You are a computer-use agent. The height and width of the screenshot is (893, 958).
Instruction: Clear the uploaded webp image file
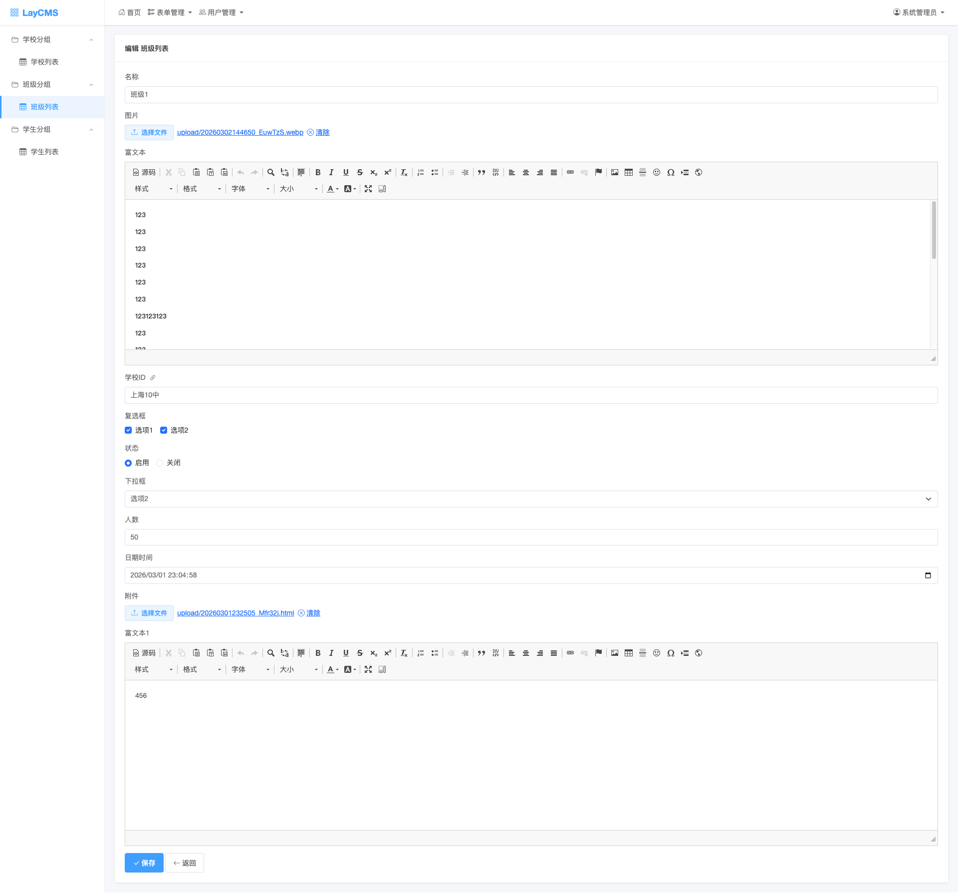[x=322, y=132]
